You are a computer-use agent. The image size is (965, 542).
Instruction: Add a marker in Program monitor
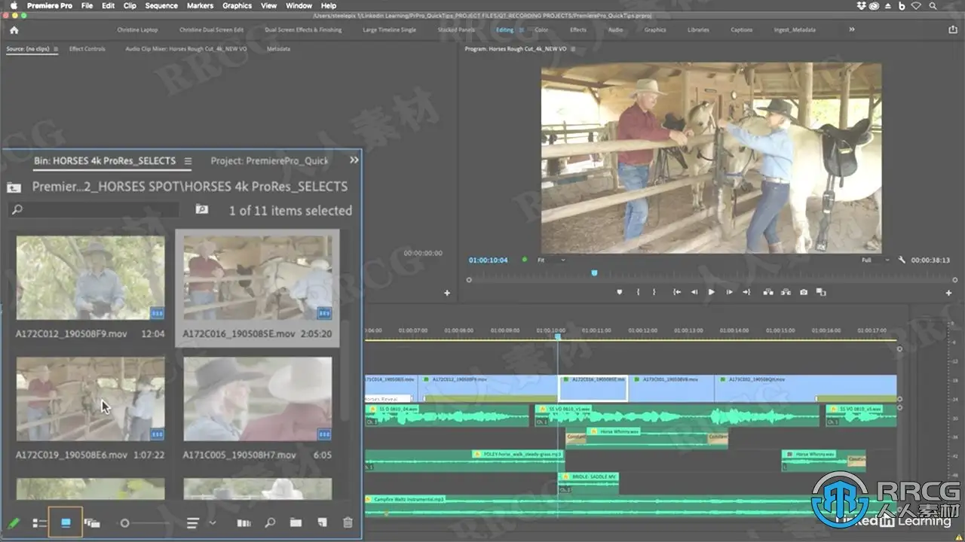620,292
